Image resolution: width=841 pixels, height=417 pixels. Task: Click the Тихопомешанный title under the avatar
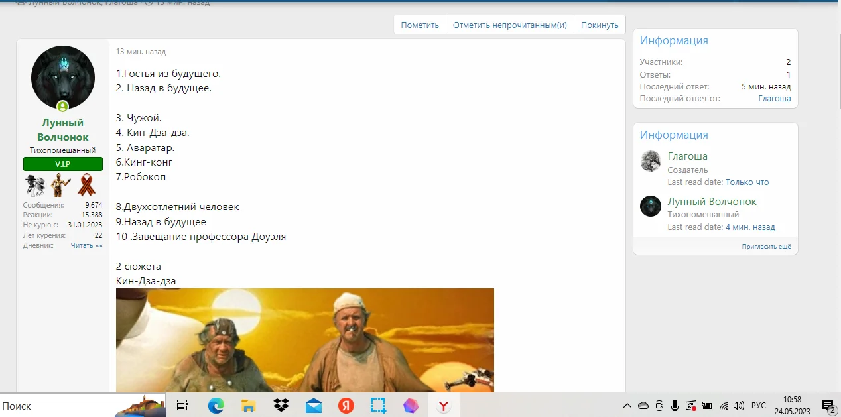point(63,150)
